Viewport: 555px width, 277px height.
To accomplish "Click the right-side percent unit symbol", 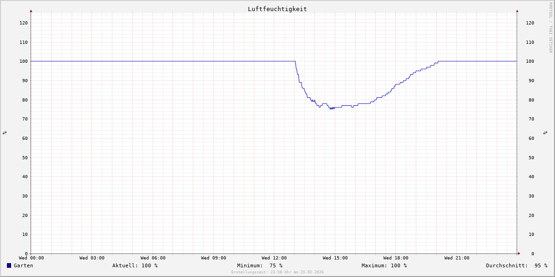I will pos(545,133).
